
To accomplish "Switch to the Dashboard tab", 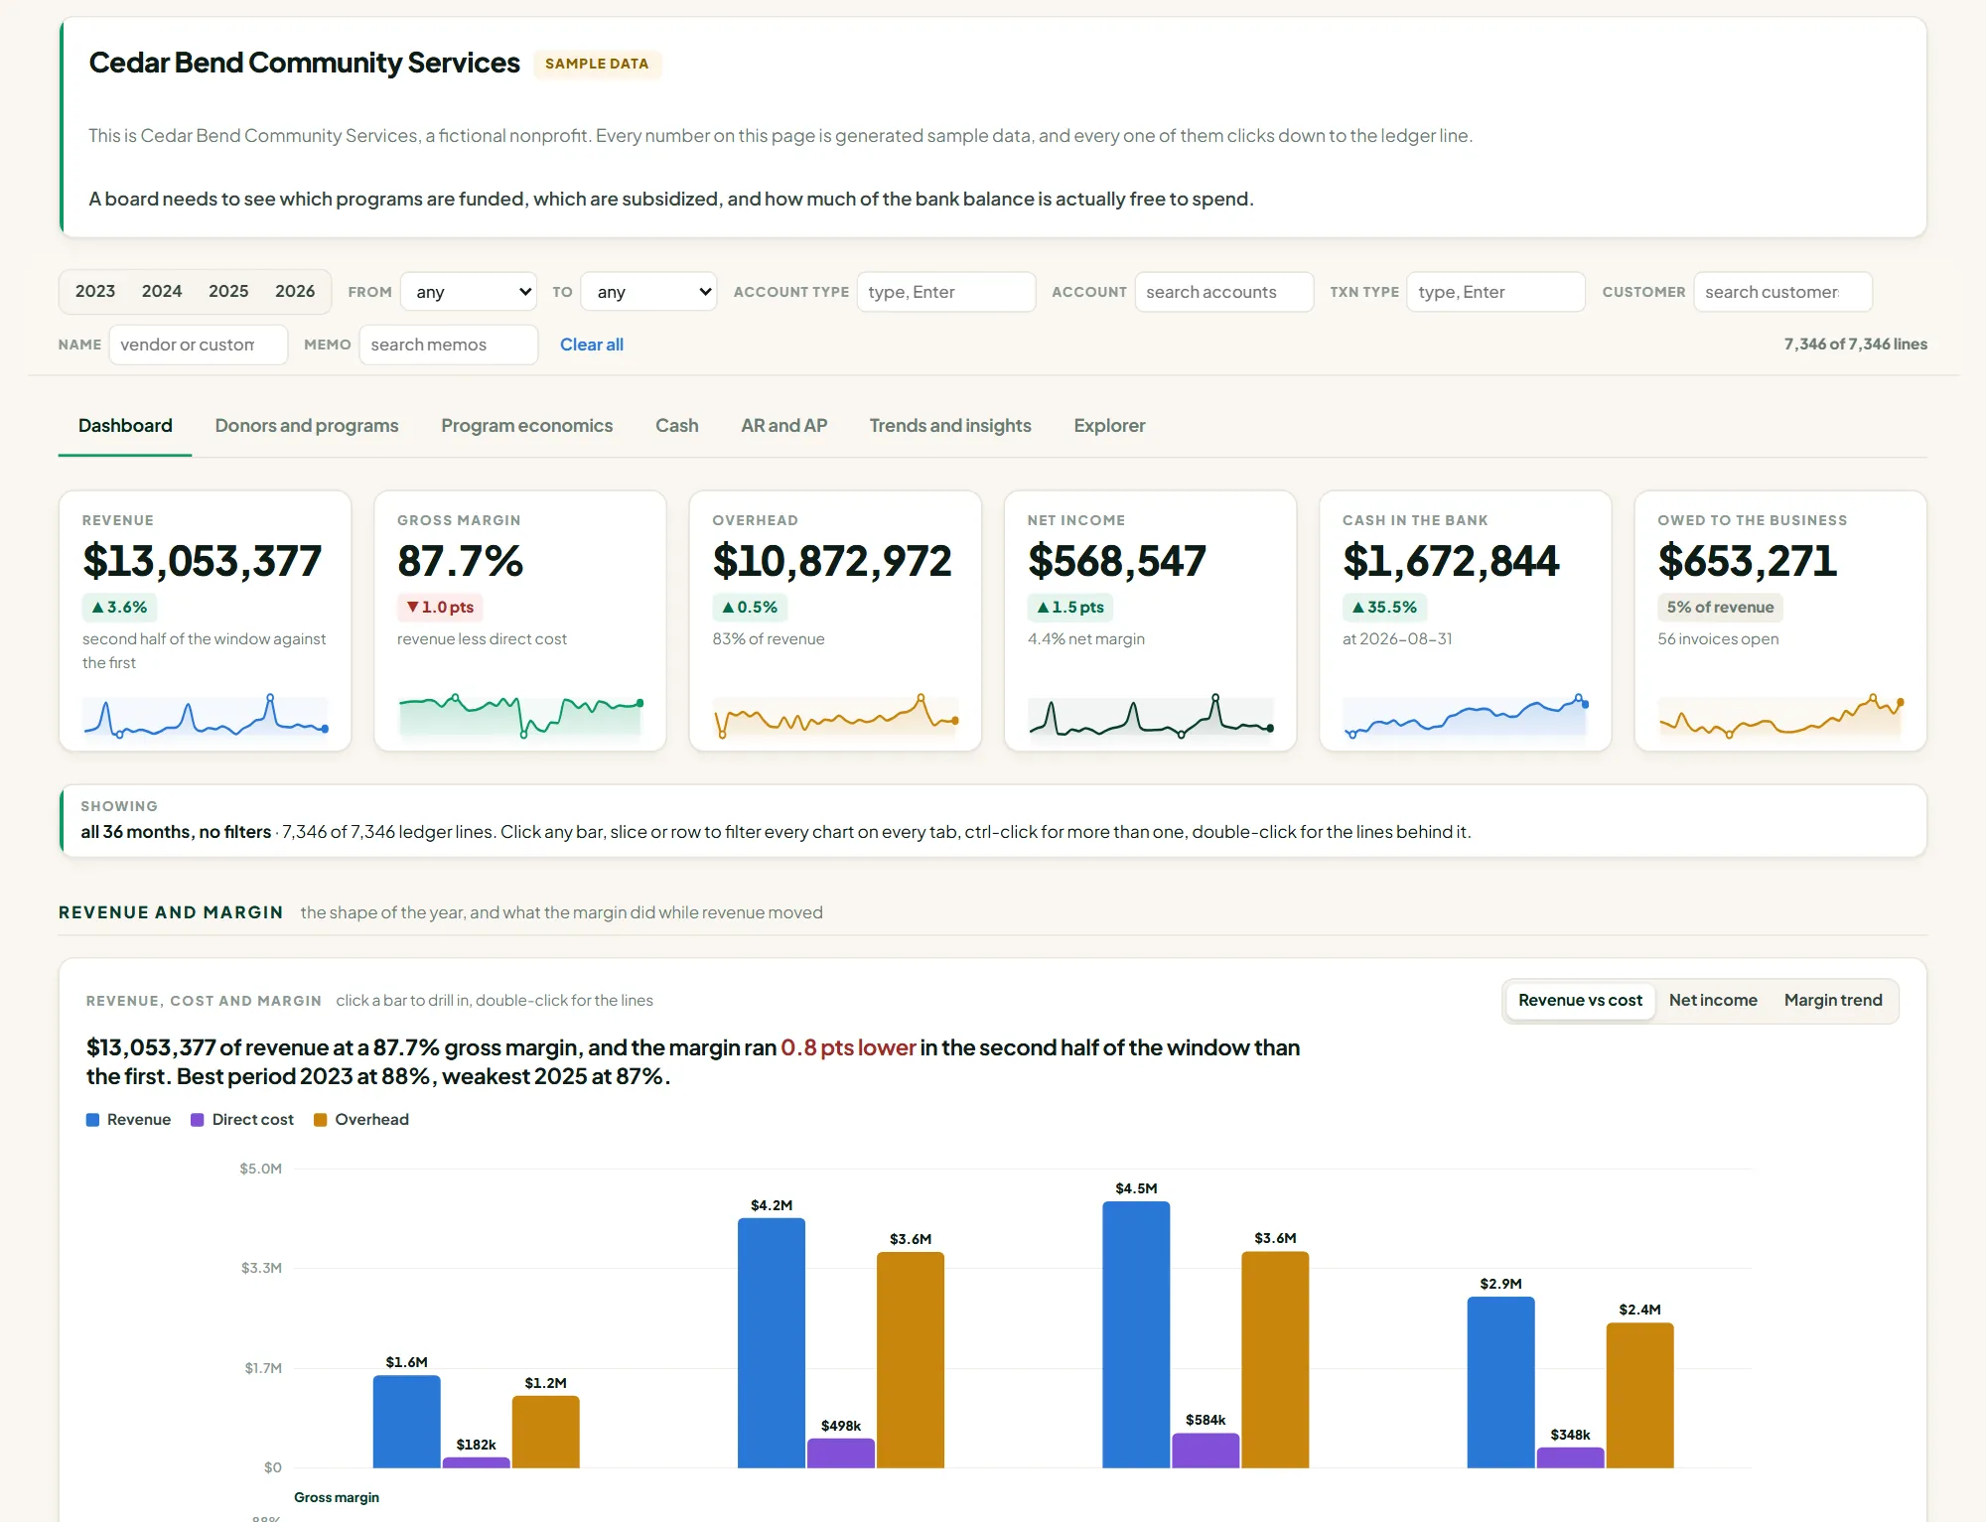I will [x=125, y=426].
